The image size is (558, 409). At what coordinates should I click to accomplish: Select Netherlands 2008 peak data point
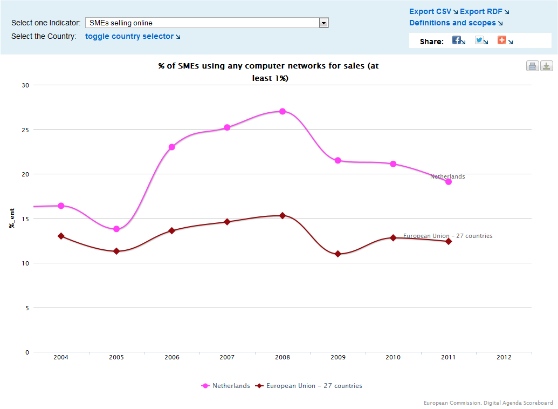[x=283, y=111]
